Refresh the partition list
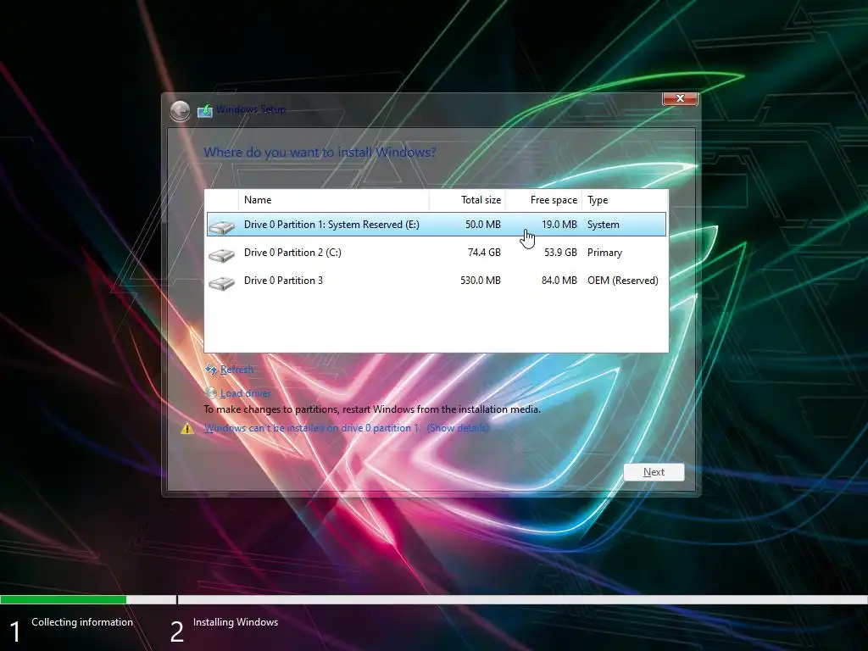This screenshot has height=651, width=868. point(236,370)
